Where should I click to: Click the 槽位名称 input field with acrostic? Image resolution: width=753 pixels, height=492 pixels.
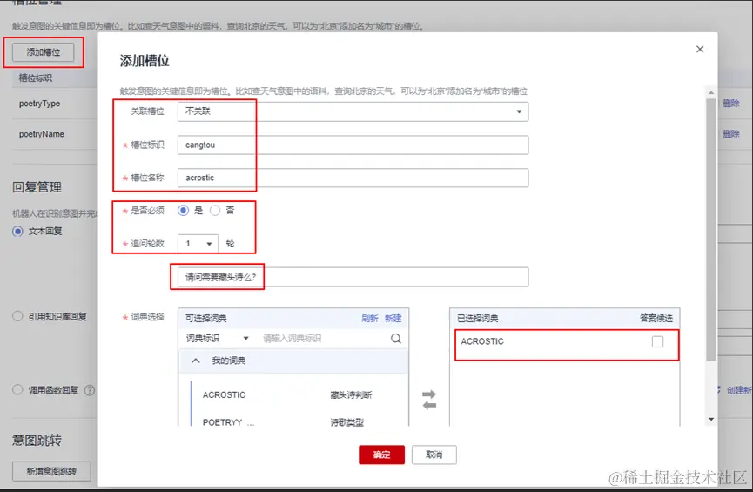(x=353, y=178)
